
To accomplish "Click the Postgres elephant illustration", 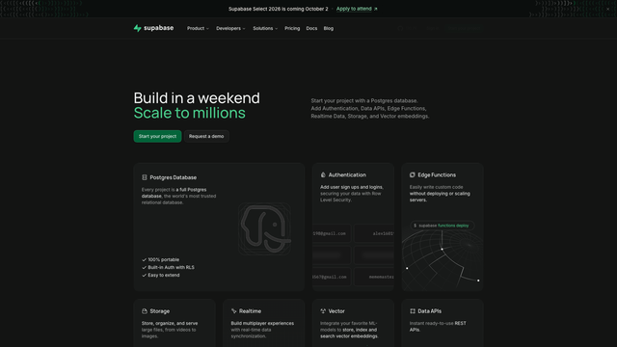I will point(265,228).
